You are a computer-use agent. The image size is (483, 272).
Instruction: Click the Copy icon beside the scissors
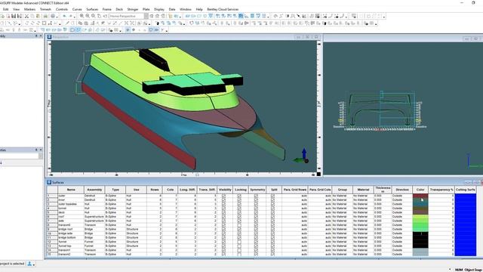point(32,16)
